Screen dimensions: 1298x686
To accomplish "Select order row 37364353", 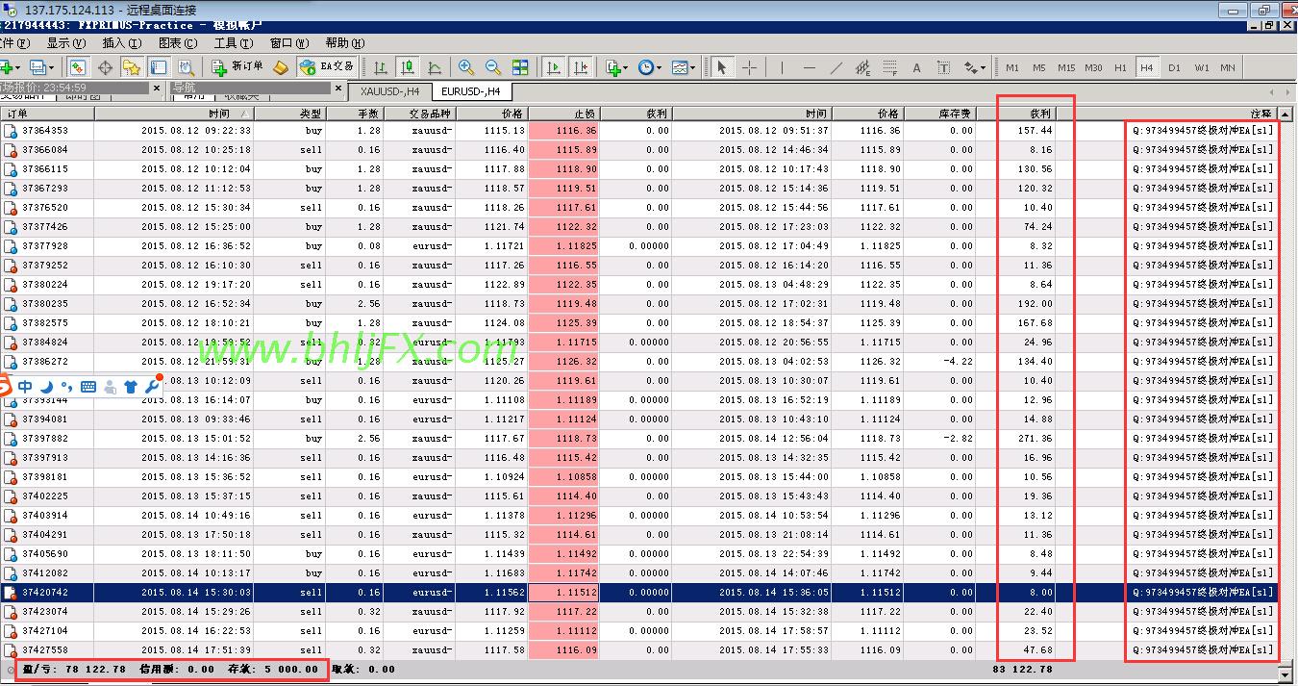I will coord(639,130).
